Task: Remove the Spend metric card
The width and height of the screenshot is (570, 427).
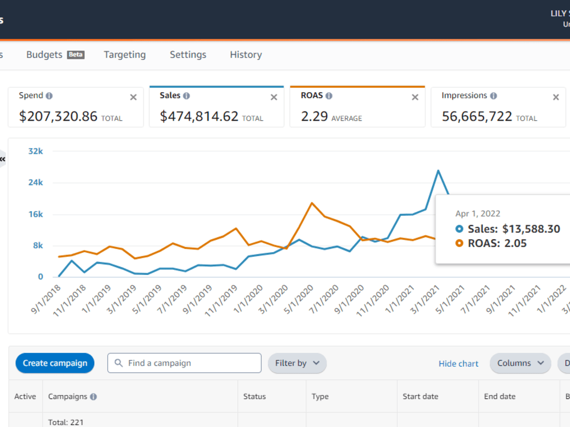Action: coord(133,97)
